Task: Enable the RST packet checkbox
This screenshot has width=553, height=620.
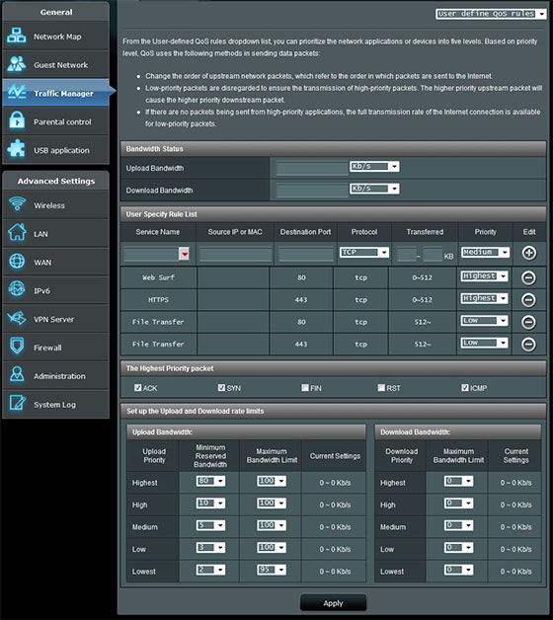Action: click(381, 387)
